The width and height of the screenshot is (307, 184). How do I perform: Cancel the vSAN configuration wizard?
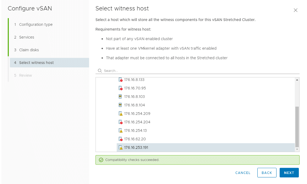tap(243, 173)
